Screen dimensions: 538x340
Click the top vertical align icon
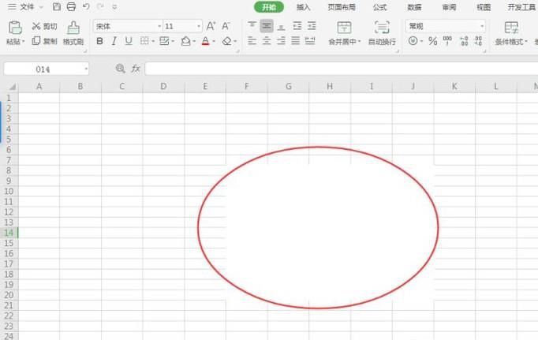click(x=252, y=26)
